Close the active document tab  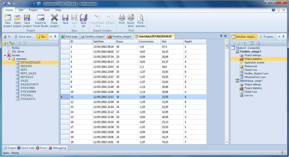(226, 36)
